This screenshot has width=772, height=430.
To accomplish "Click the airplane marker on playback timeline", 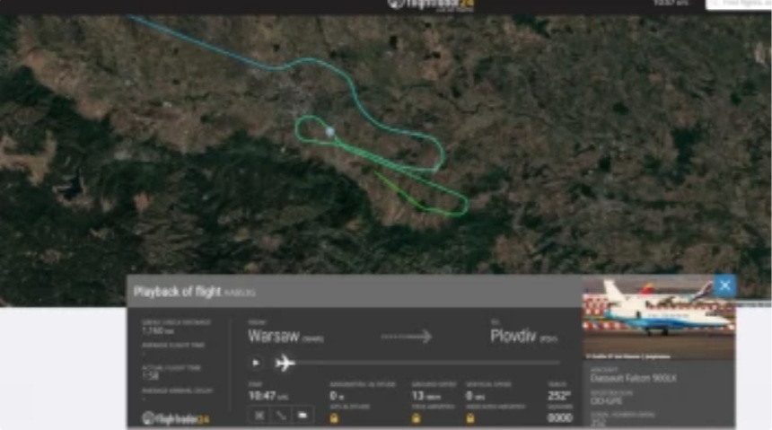I will (285, 364).
